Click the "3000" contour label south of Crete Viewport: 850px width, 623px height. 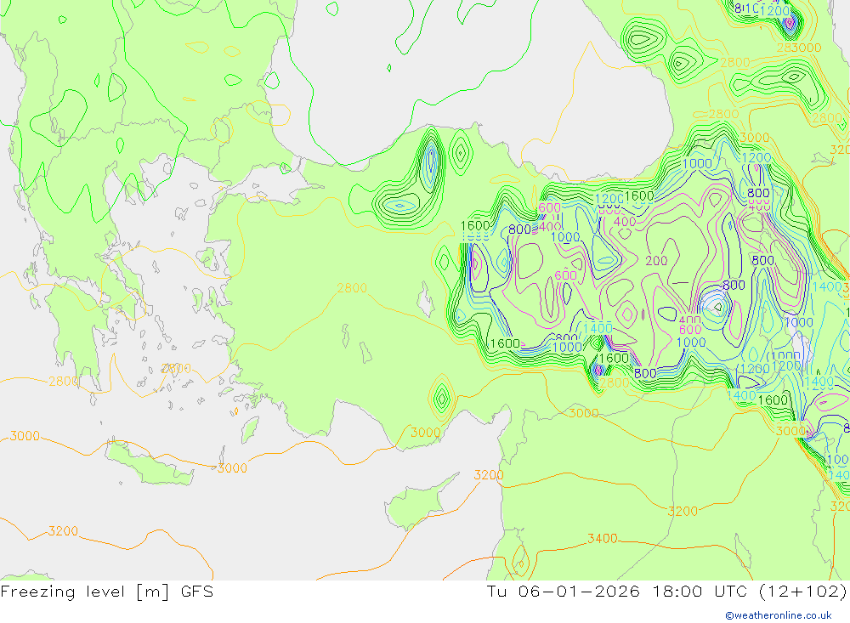pyautogui.click(x=232, y=468)
